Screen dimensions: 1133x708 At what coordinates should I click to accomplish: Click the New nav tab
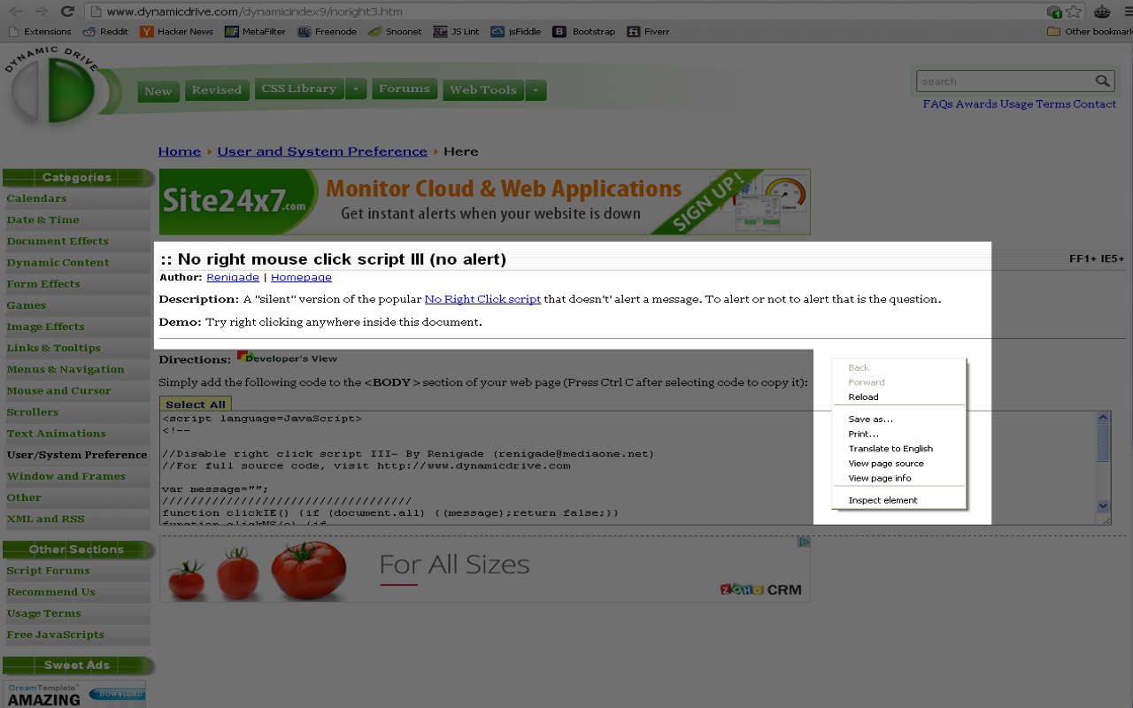click(158, 91)
